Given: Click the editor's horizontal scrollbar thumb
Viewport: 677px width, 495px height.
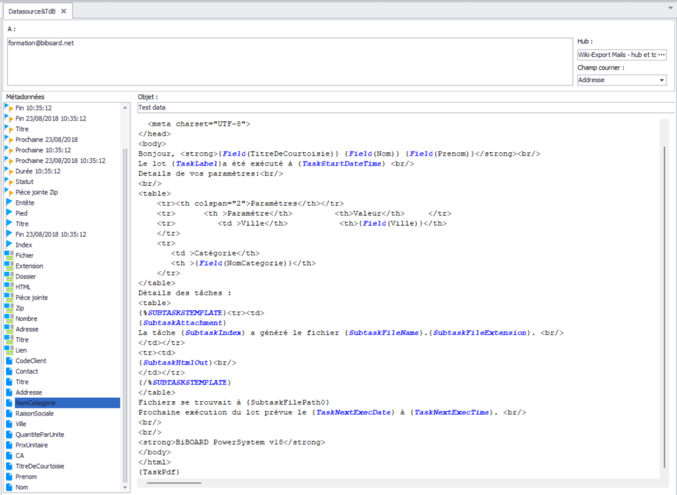Looking at the screenshot, I should (x=174, y=482).
